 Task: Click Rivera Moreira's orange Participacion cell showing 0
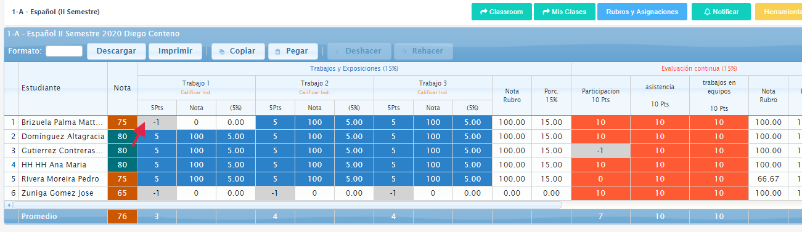pos(600,179)
